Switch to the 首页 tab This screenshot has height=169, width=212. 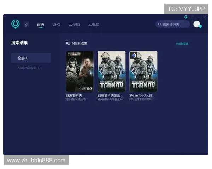coord(41,24)
